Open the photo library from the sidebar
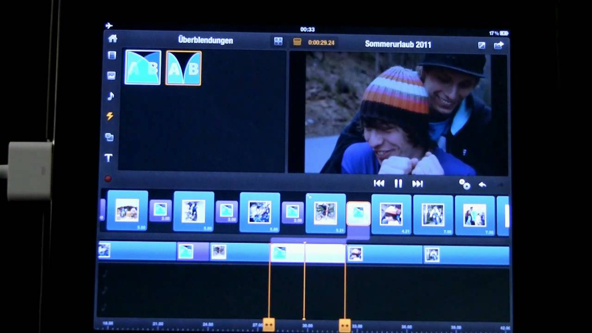Image resolution: width=592 pixels, height=333 pixels. pos(111,75)
